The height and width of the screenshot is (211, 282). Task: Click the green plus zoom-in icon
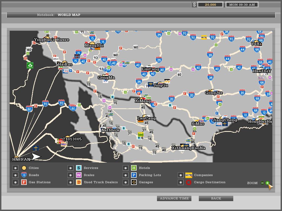(x=267, y=183)
